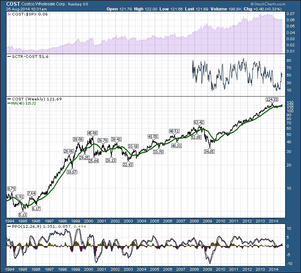Click the 90 label on SCTR axis
301x273 pixels.
(289, 60)
